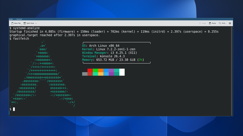Click the dark orange color block
Image resolution: width=243 pixels, height=136 pixels.
tap(101, 70)
